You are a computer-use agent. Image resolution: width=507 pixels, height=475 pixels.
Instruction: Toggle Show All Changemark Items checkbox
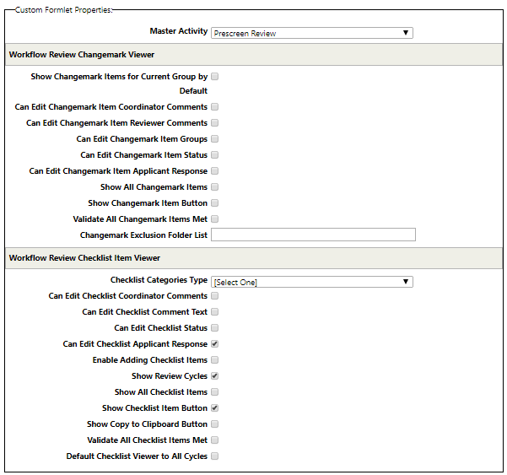pos(215,187)
